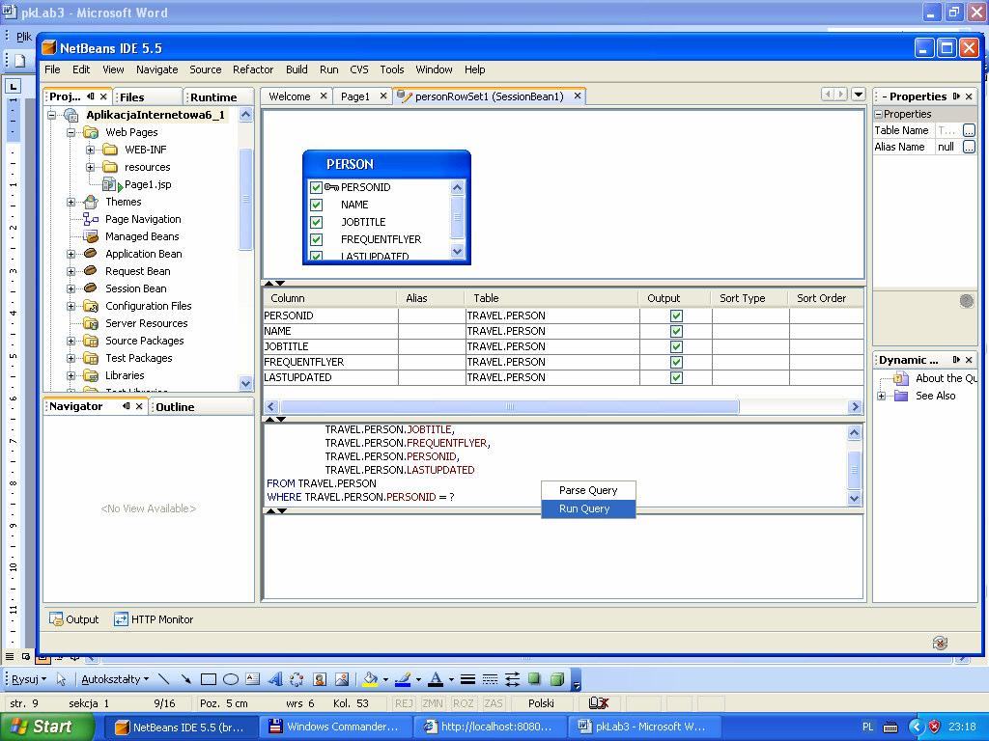The image size is (989, 741).
Task: Insert picture from drawing toolbar
Action: 342,679
